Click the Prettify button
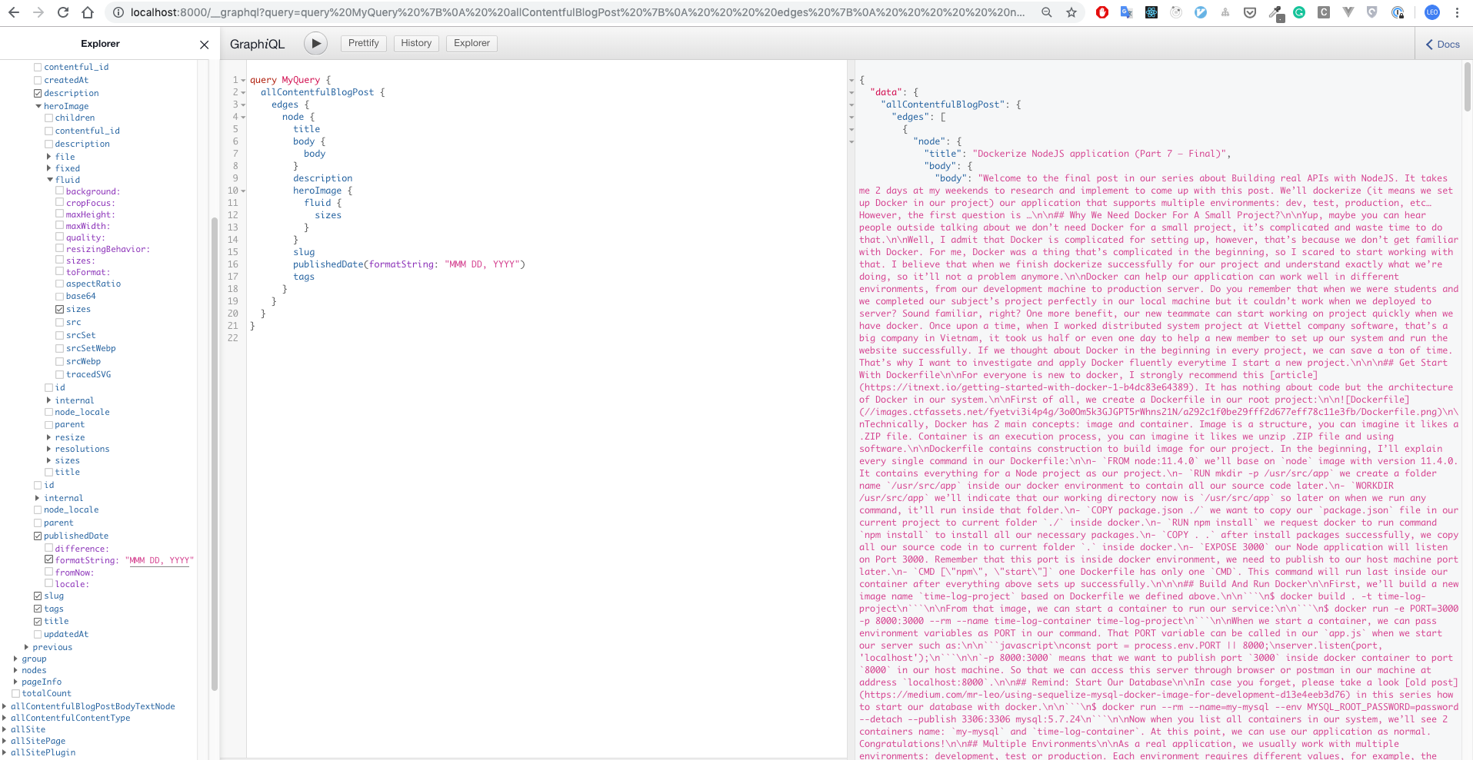1473x760 pixels. pyautogui.click(x=363, y=43)
